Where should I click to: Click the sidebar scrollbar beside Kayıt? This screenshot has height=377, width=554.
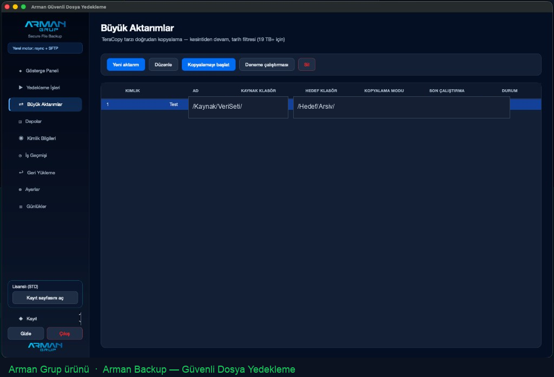80,319
